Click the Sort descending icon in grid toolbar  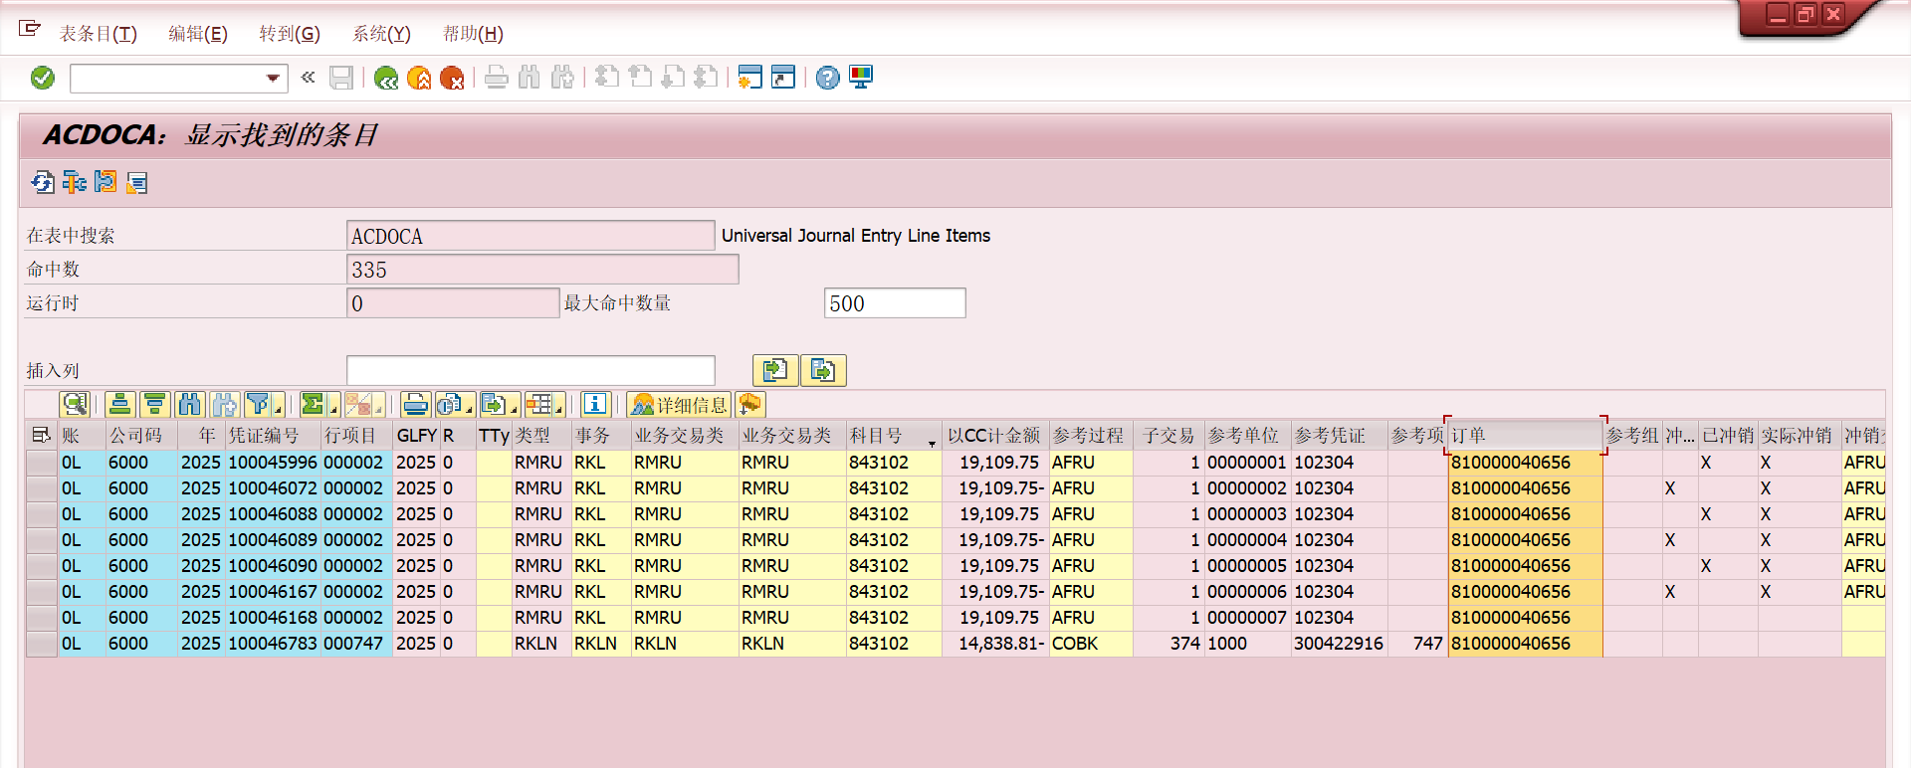pos(154,404)
